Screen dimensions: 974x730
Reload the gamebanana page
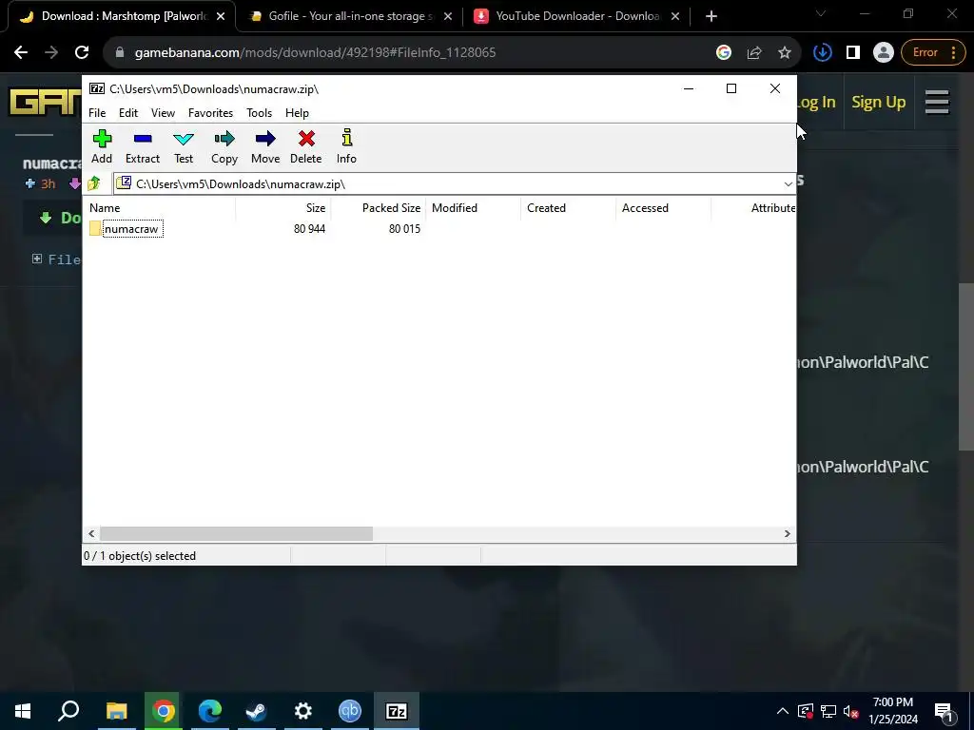pos(82,52)
